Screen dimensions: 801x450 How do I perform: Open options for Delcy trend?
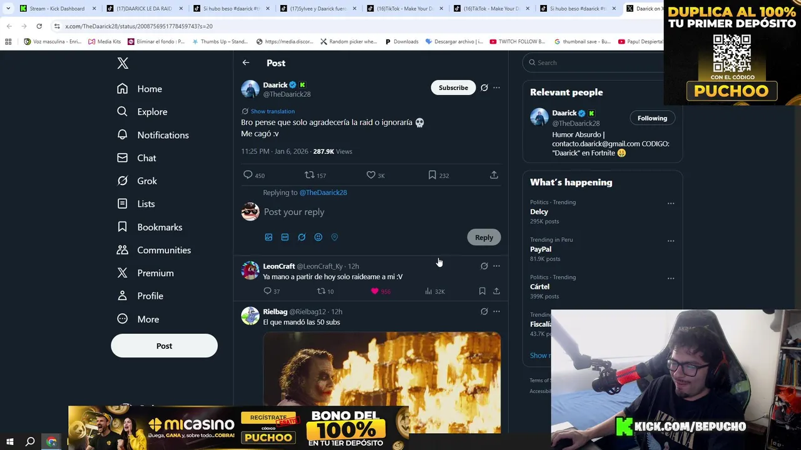[671, 203]
